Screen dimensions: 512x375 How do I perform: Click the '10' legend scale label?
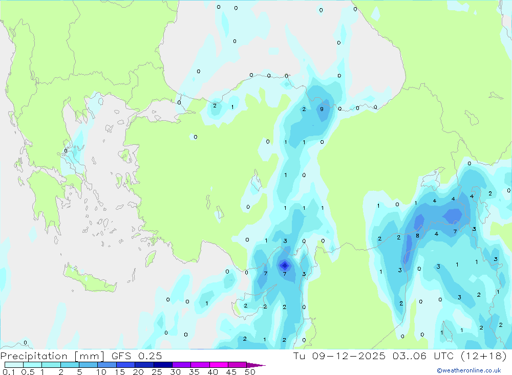(101, 372)
